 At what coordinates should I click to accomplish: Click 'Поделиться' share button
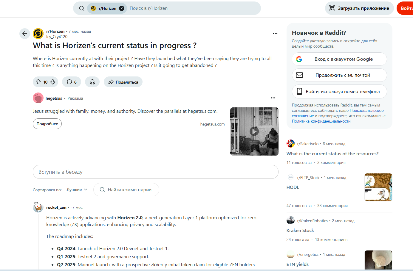click(123, 82)
